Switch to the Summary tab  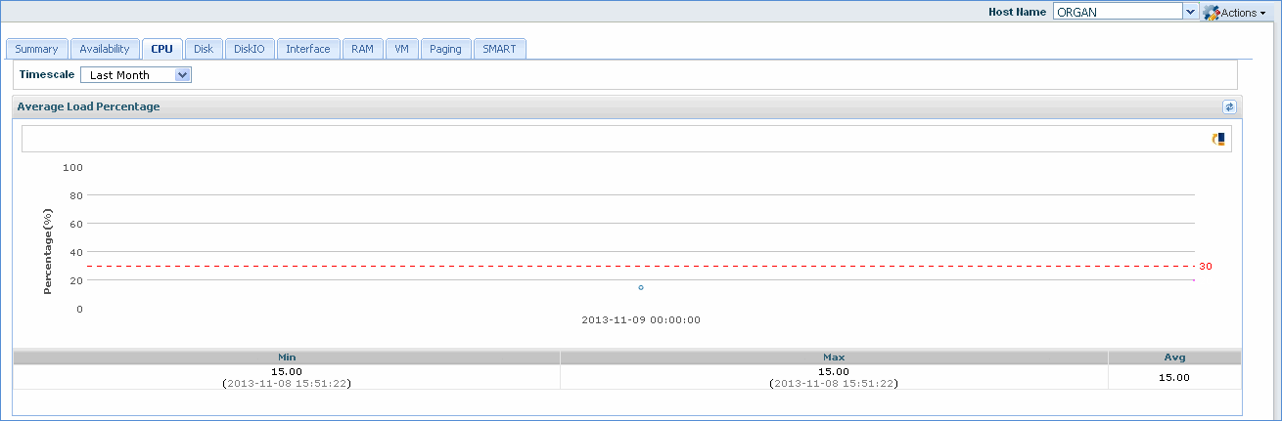(36, 49)
